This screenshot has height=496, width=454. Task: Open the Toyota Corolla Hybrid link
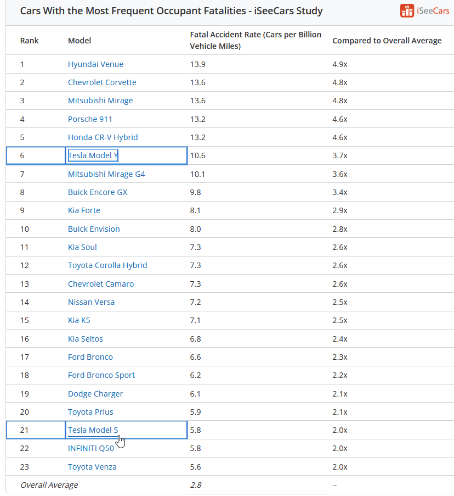point(107,265)
